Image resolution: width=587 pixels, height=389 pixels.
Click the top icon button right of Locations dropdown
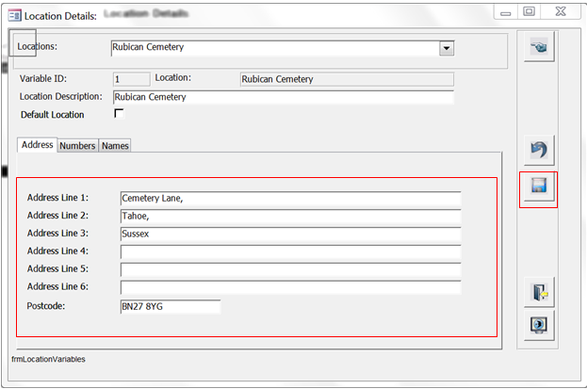[x=539, y=48]
